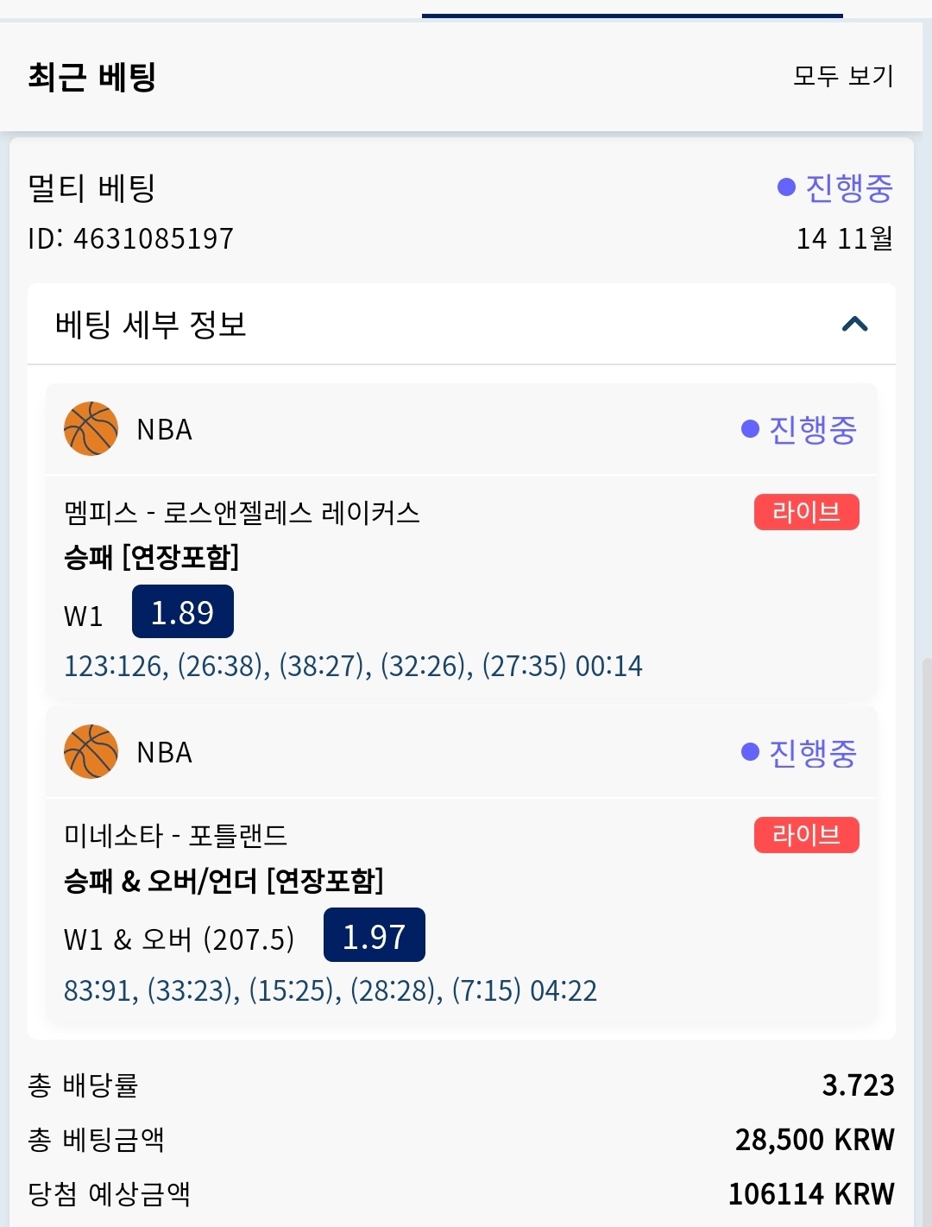
Task: Open the 모두 보기 link
Action: click(x=843, y=76)
